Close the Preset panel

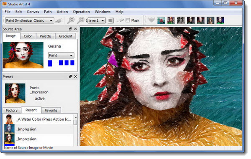(76, 76)
